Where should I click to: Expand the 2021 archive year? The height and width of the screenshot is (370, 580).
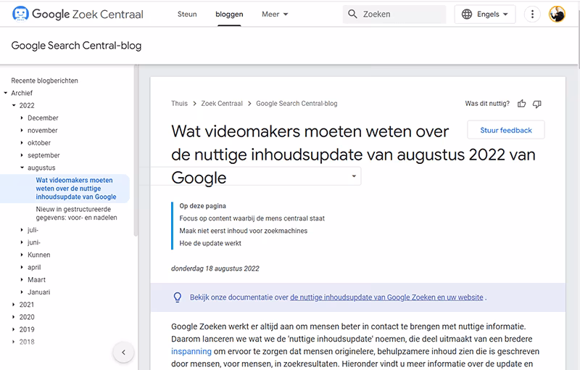[x=14, y=305]
